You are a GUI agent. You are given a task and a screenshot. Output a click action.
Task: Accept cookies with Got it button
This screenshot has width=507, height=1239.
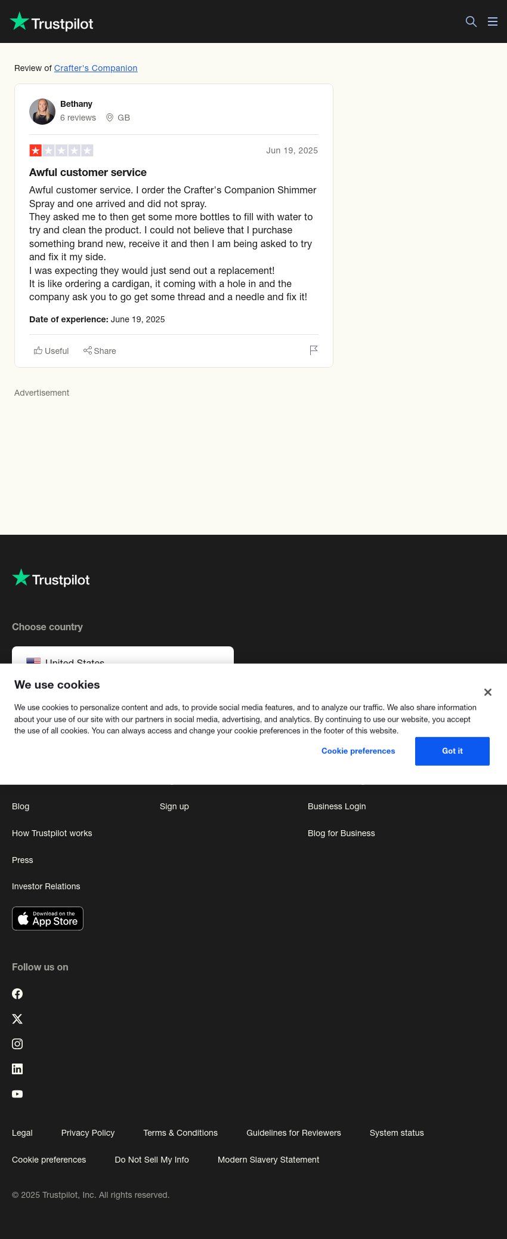point(452,751)
